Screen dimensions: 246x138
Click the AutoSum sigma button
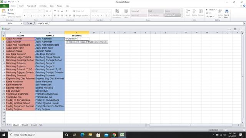click(x=211, y=10)
